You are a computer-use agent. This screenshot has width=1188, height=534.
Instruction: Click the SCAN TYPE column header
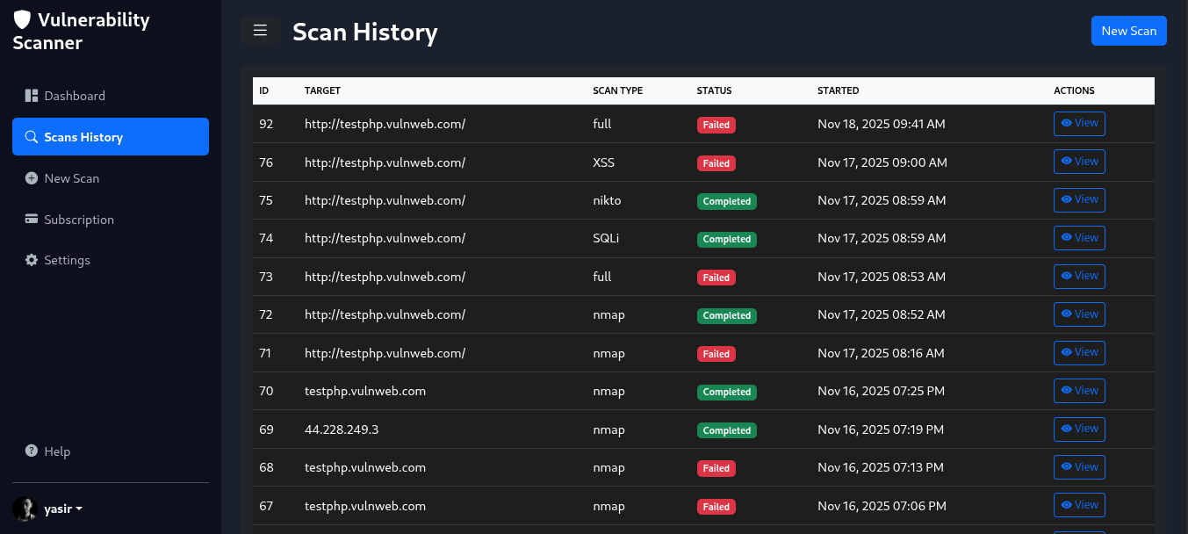click(618, 90)
